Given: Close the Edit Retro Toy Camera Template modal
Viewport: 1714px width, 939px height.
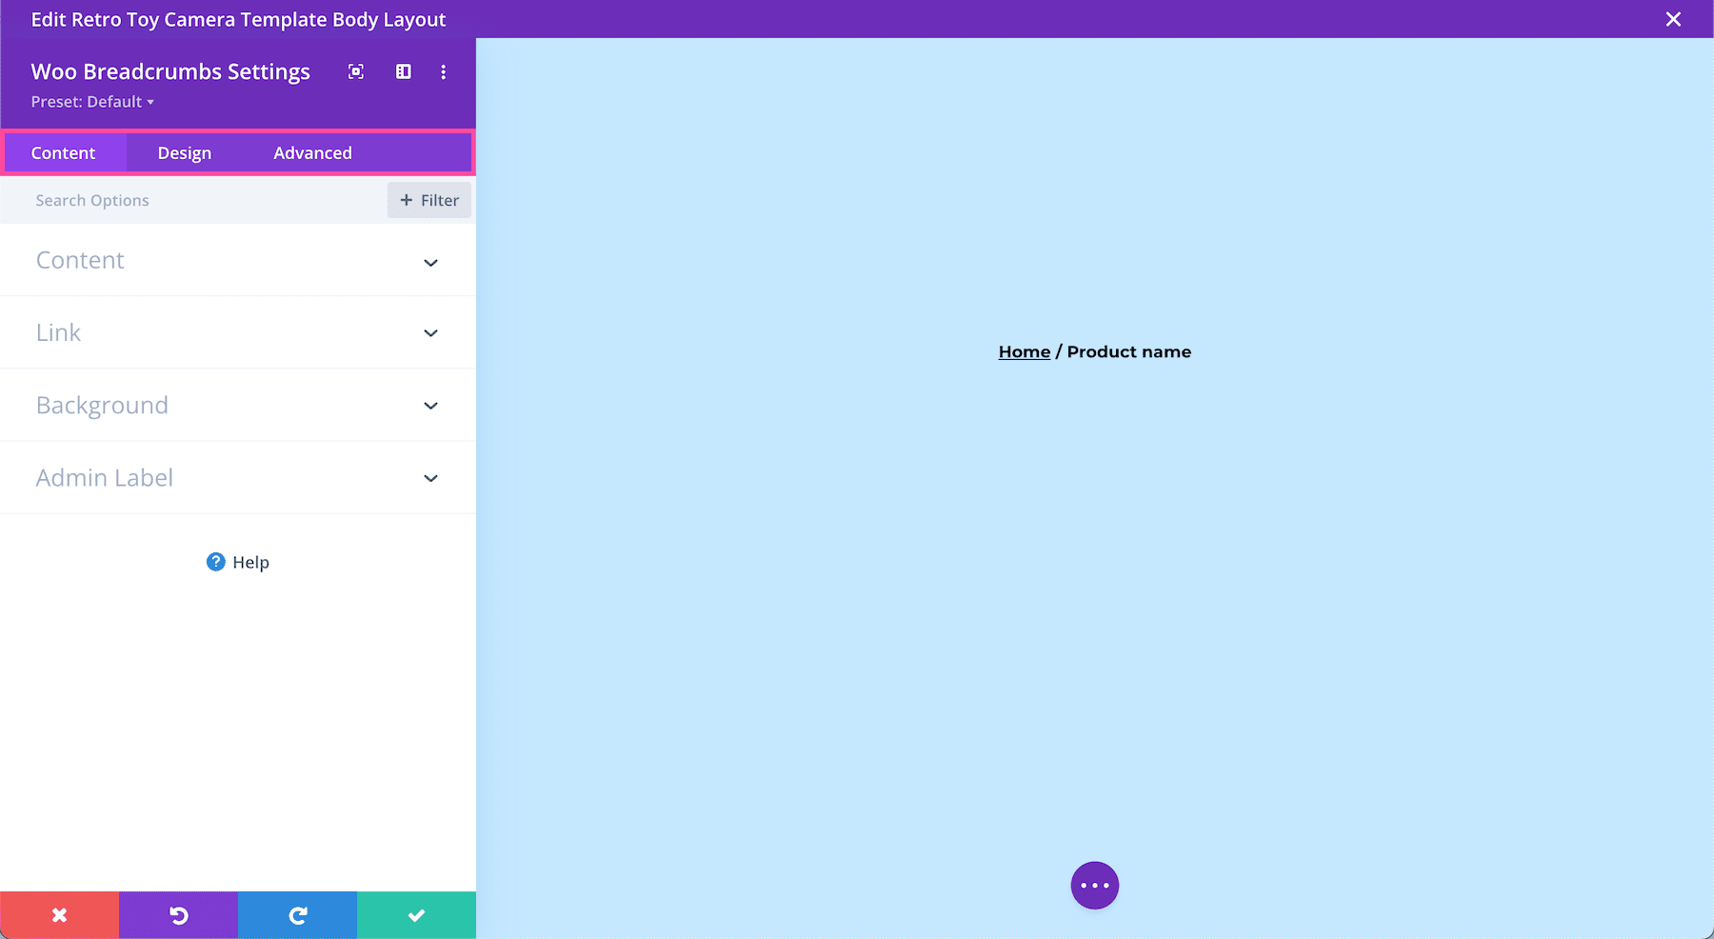Looking at the screenshot, I should coord(1673,19).
